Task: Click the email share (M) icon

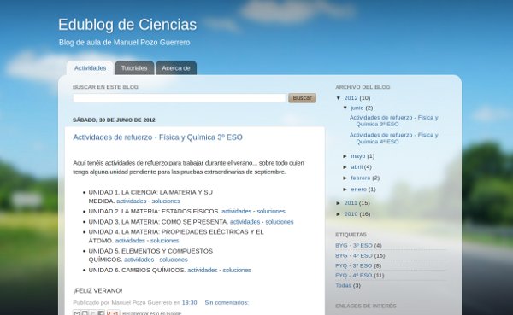Action: [x=77, y=313]
